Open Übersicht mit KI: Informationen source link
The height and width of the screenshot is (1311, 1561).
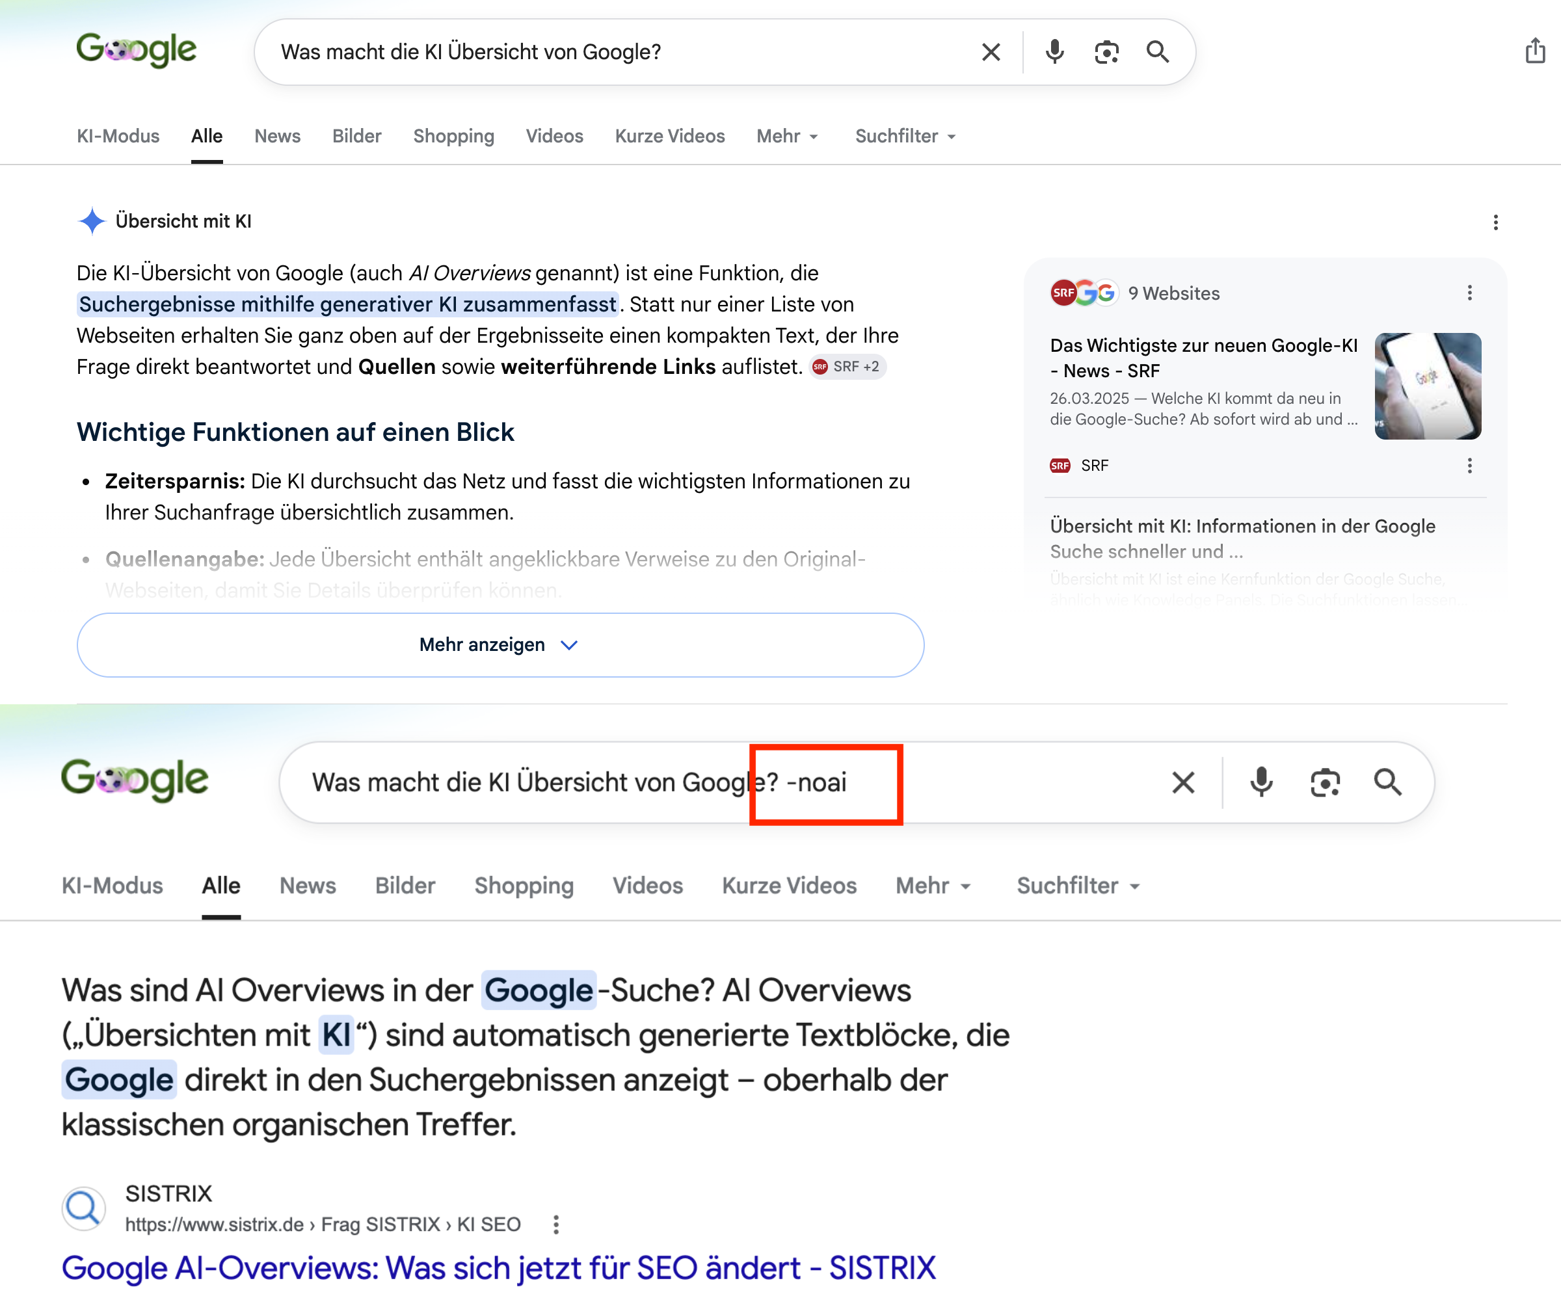pyautogui.click(x=1242, y=538)
